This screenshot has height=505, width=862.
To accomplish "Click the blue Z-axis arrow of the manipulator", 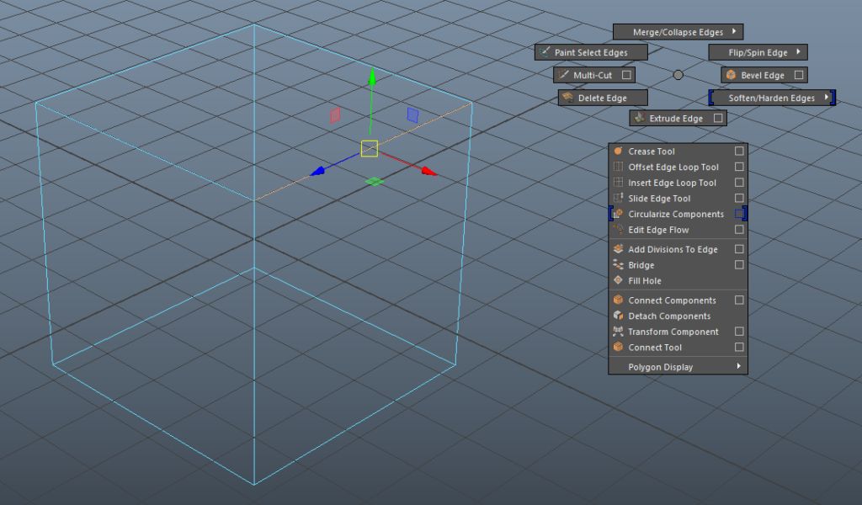I will [x=317, y=172].
